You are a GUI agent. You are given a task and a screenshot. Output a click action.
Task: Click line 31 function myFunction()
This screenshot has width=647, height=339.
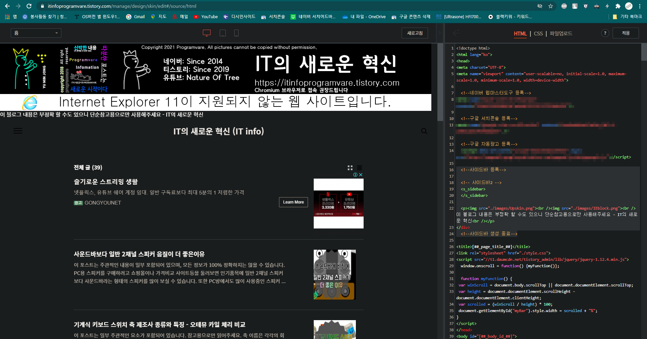point(486,279)
